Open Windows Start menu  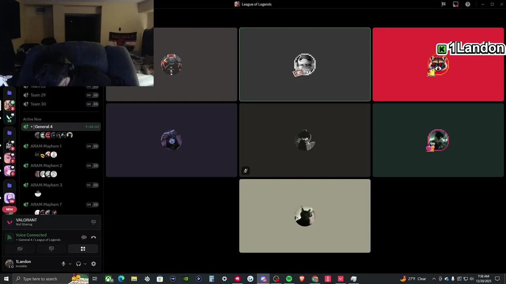tap(6, 279)
